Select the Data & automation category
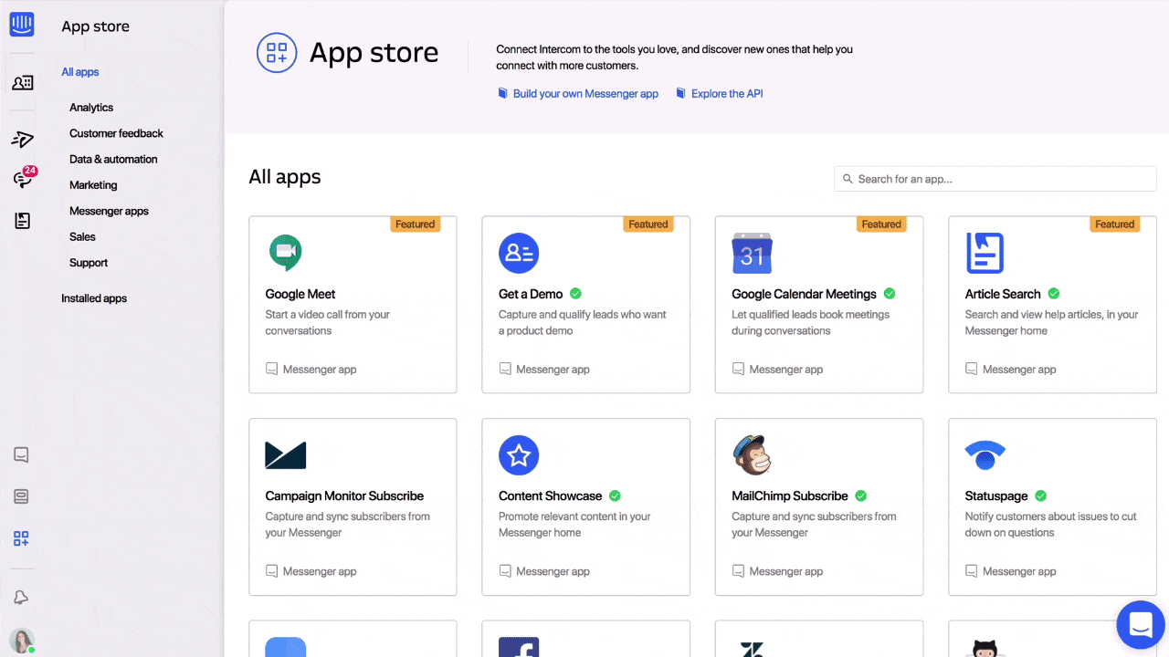Image resolution: width=1169 pixels, height=657 pixels. click(x=113, y=159)
